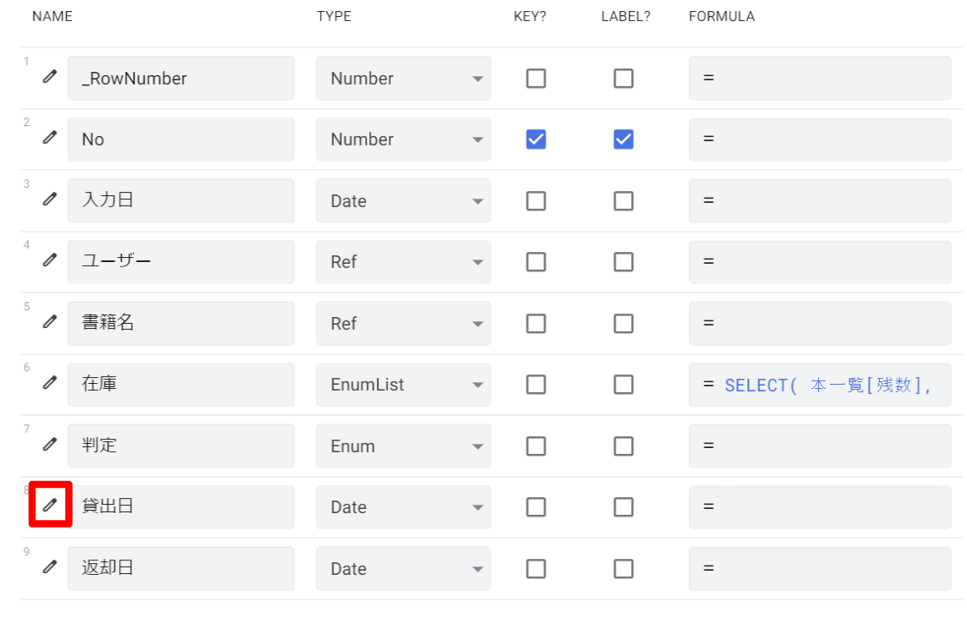The image size is (967, 618).
Task: Click the pencil icon for 判定 column
Action: (50, 445)
